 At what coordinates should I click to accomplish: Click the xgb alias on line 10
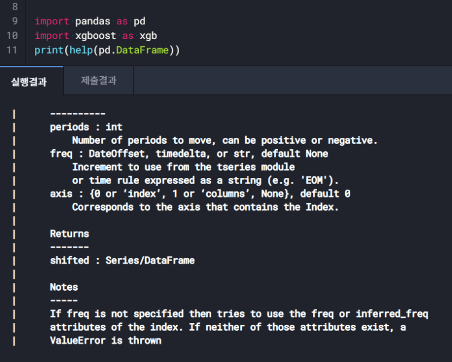coord(148,36)
